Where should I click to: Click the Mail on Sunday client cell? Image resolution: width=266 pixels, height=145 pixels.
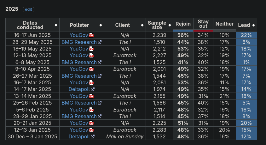pos(125,137)
